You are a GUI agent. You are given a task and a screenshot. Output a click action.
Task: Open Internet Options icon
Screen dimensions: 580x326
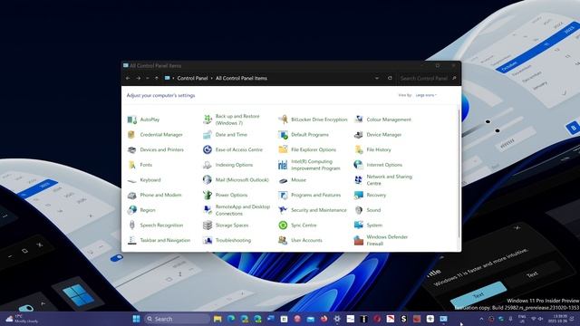(359, 165)
